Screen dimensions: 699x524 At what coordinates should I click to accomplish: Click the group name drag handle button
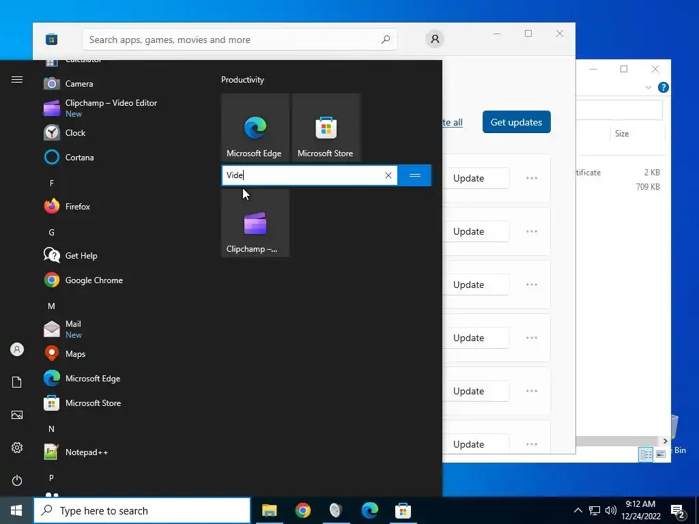(x=414, y=175)
